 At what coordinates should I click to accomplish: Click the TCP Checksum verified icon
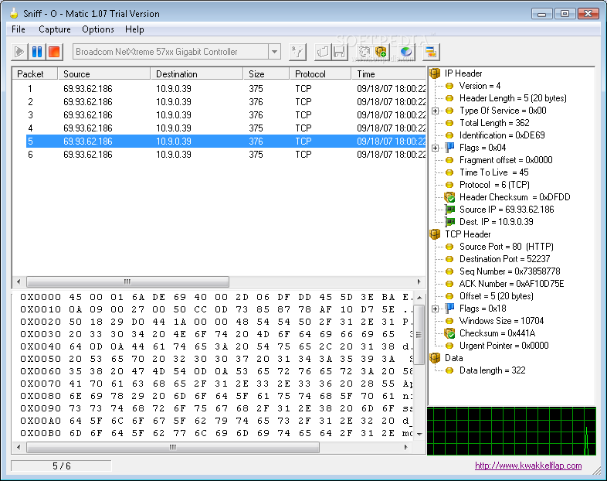click(x=449, y=333)
